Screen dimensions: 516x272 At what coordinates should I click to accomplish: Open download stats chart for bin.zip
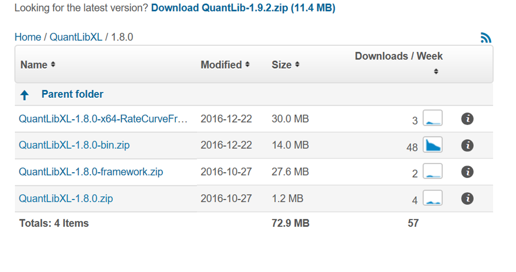[432, 145]
